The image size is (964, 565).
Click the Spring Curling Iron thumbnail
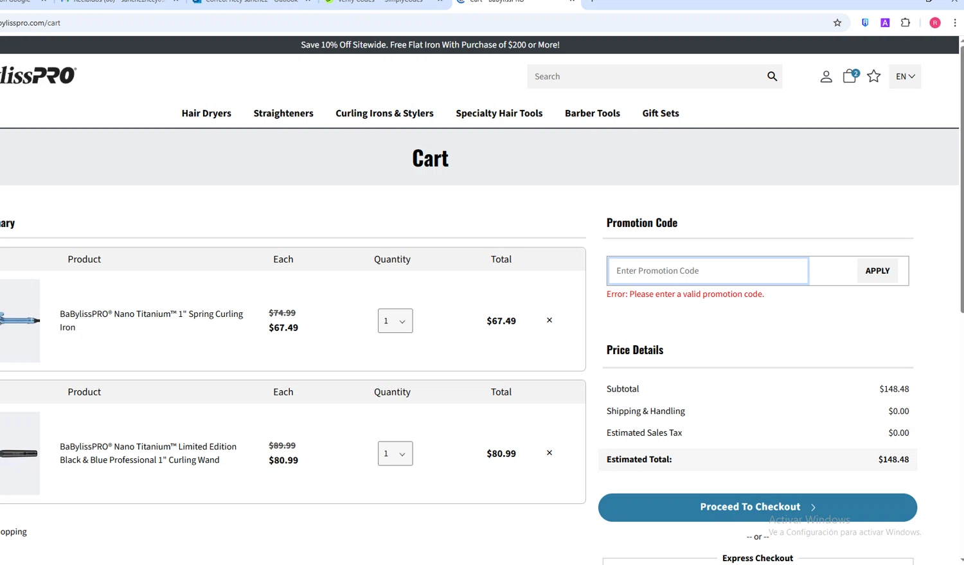[x=20, y=320]
